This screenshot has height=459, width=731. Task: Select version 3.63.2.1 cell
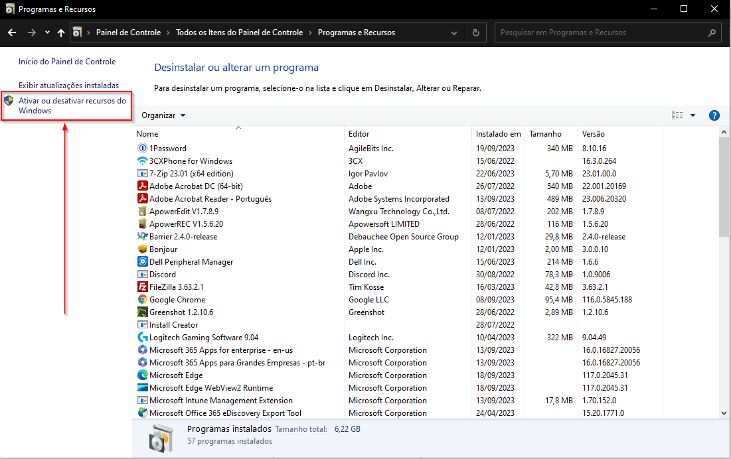click(x=595, y=287)
